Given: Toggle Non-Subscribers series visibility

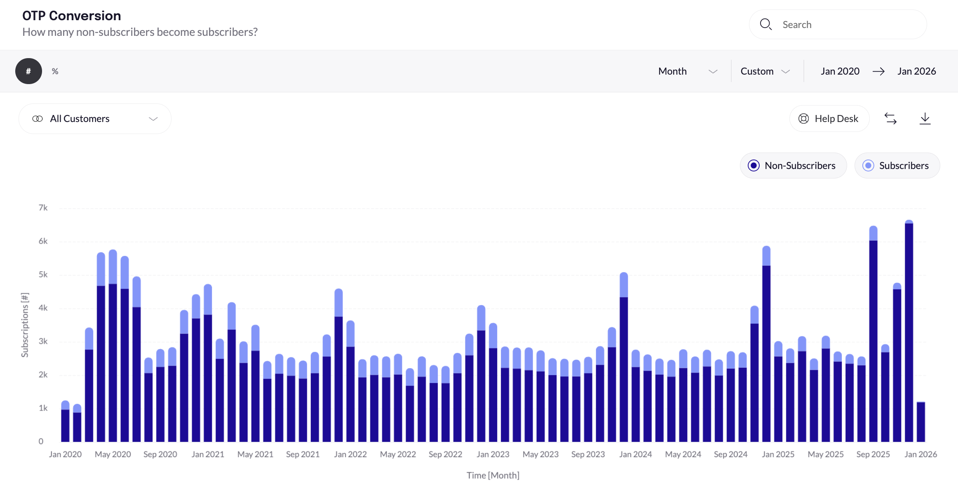Looking at the screenshot, I should (799, 166).
